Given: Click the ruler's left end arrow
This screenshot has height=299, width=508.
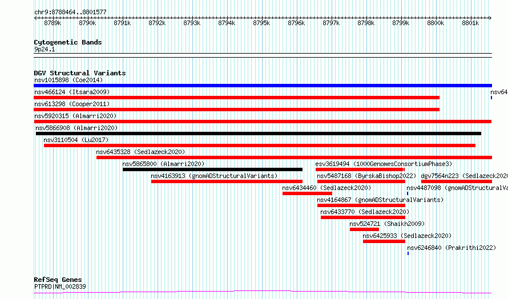Looking at the screenshot, I should [x=35, y=18].
